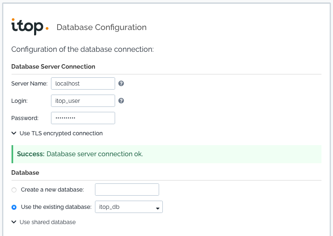The height and width of the screenshot is (236, 333).
Task: Click the 'Login:' label
Action: click(x=19, y=101)
